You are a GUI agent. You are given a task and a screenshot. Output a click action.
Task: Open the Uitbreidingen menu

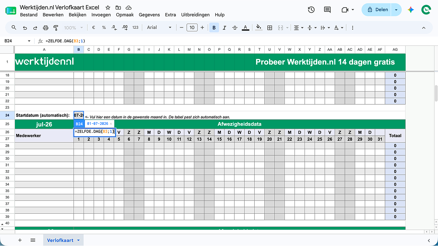coord(195,15)
